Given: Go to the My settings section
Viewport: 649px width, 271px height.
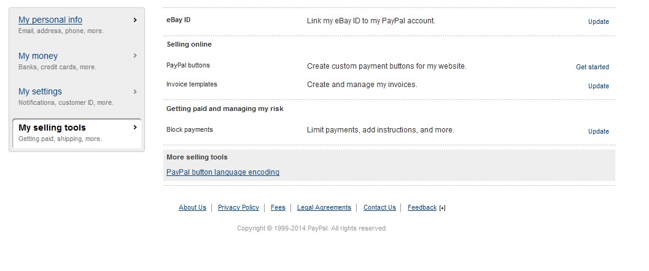Looking at the screenshot, I should tap(40, 91).
